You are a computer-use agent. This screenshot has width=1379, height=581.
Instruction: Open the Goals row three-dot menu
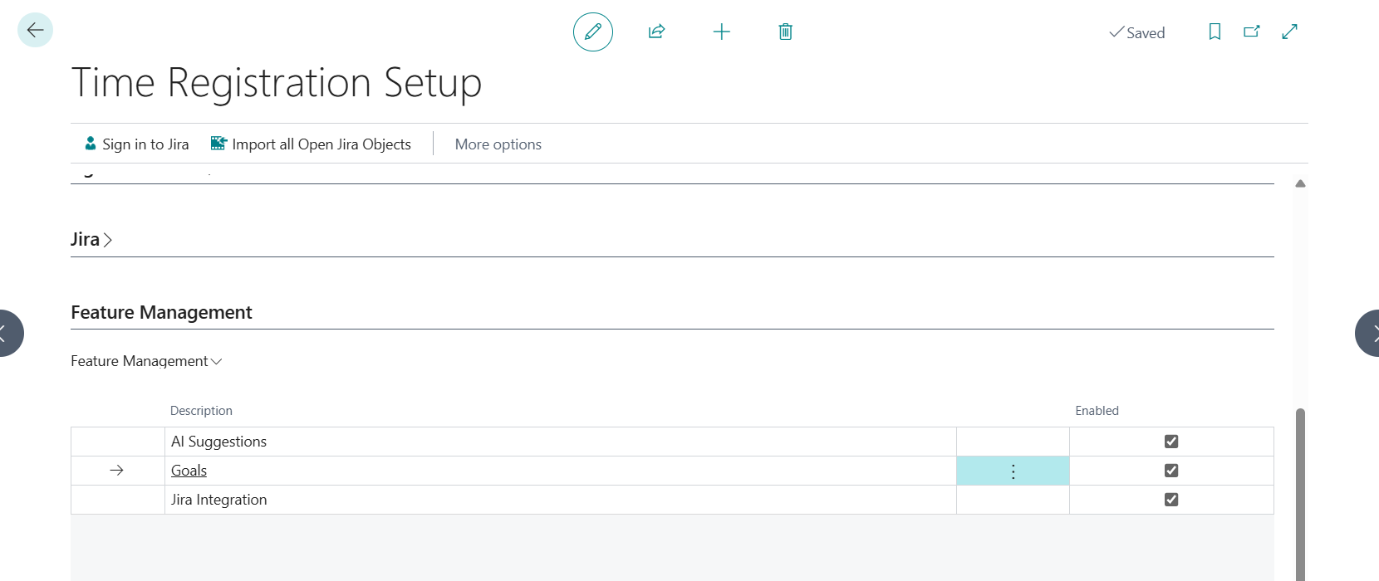[x=1013, y=471]
